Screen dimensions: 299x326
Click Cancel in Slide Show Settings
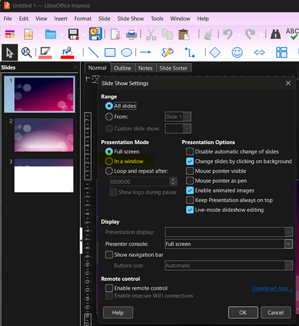click(x=276, y=312)
